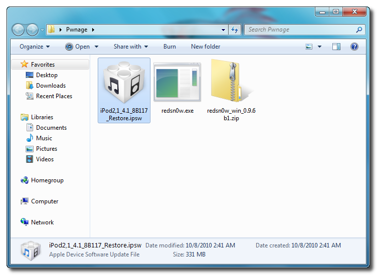The width and height of the screenshot is (377, 275).
Task: Click the ipsw icon in the details pane
Action: click(x=31, y=250)
